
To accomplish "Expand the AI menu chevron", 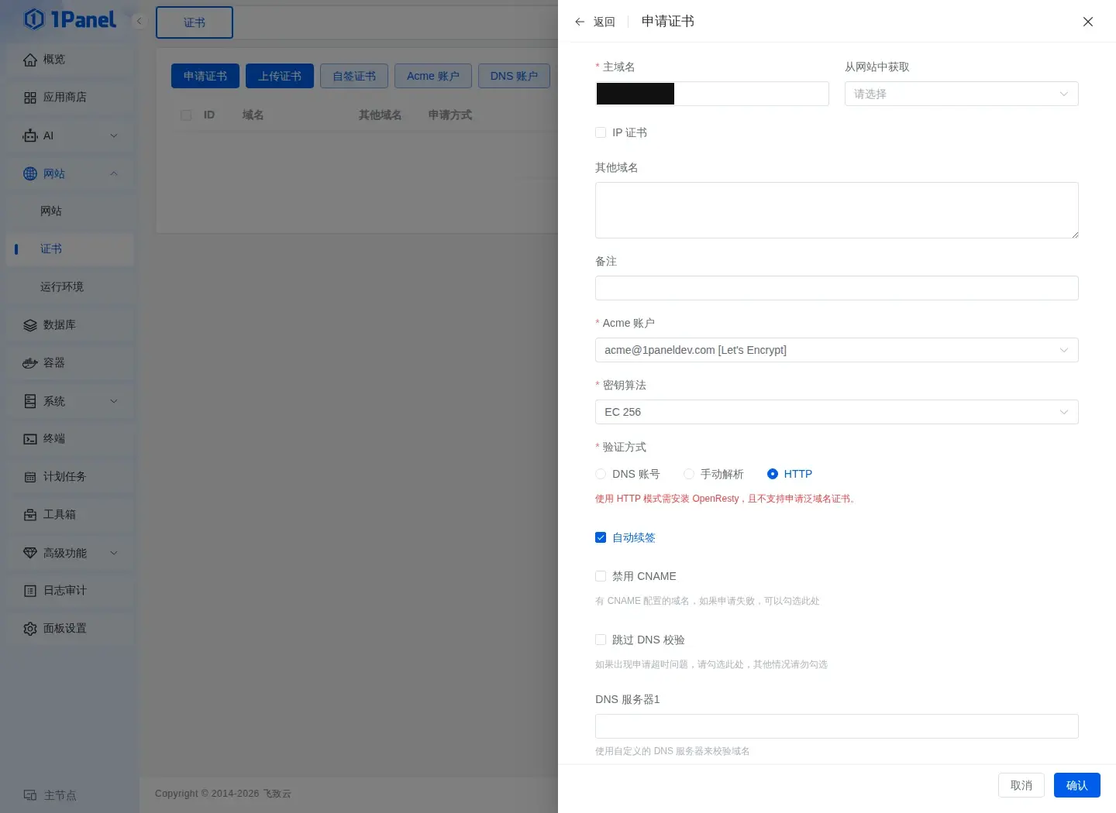I will tap(114, 135).
